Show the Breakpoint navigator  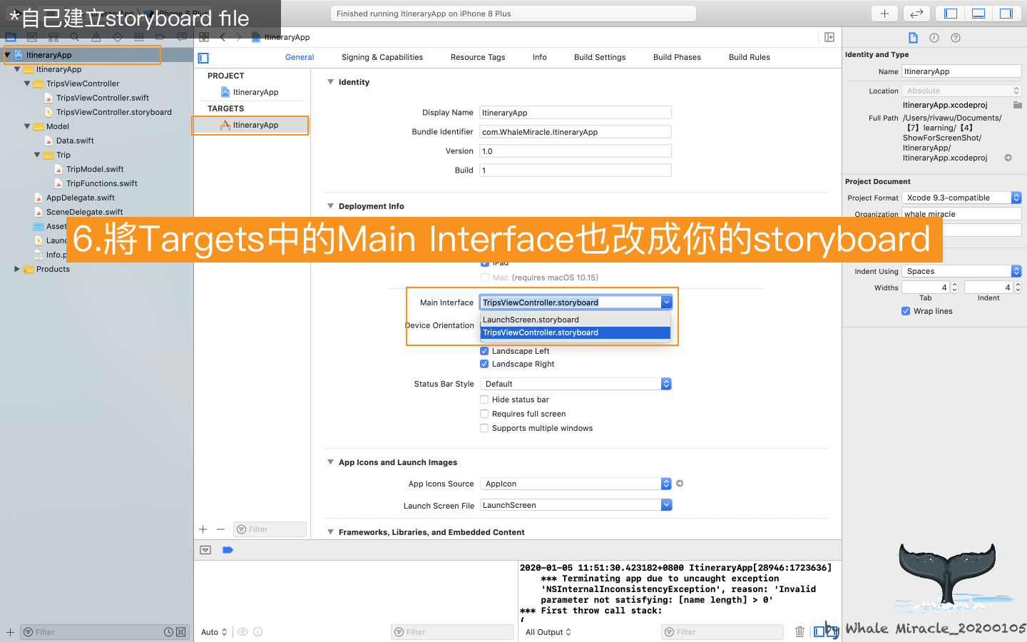(x=160, y=37)
